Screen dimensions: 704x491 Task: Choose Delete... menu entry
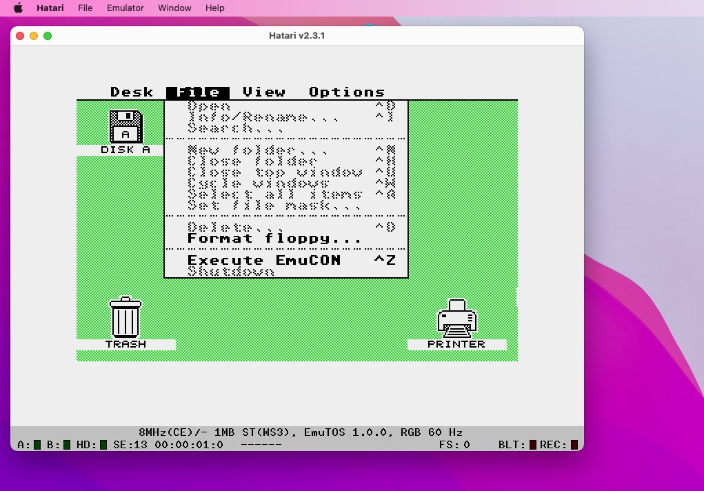286,228
